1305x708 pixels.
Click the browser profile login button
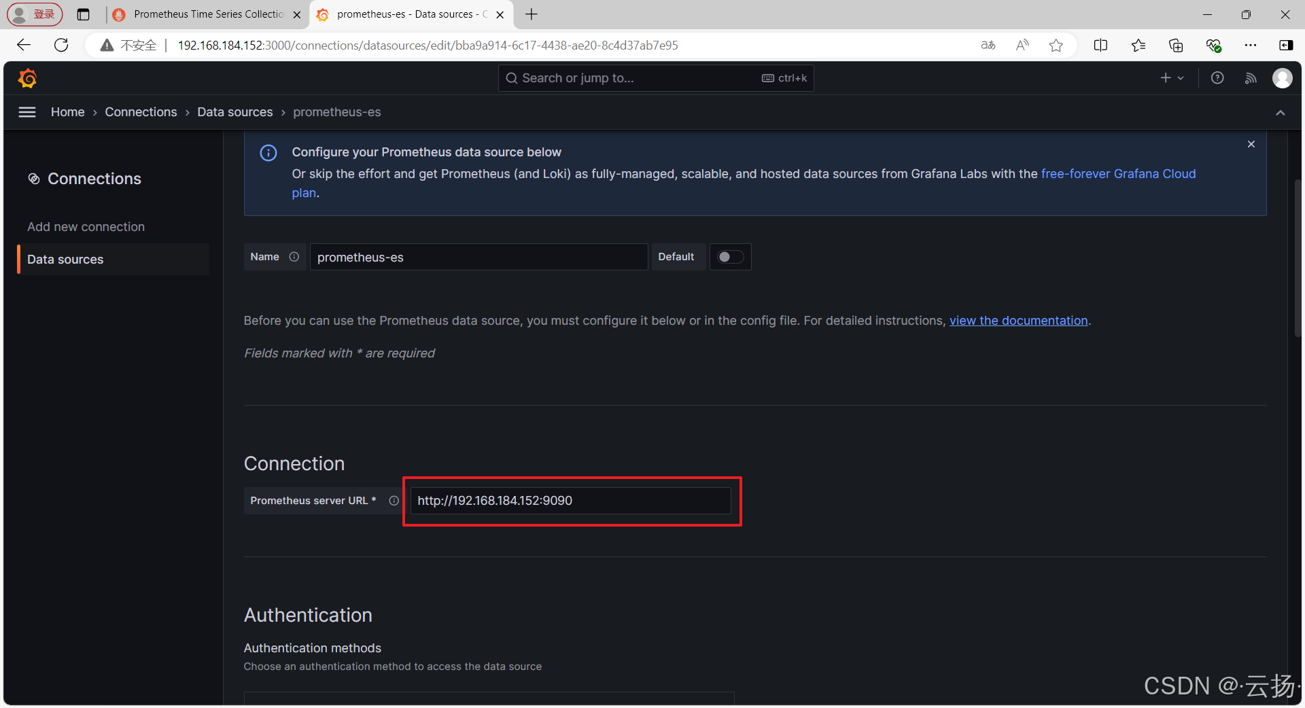tap(35, 14)
